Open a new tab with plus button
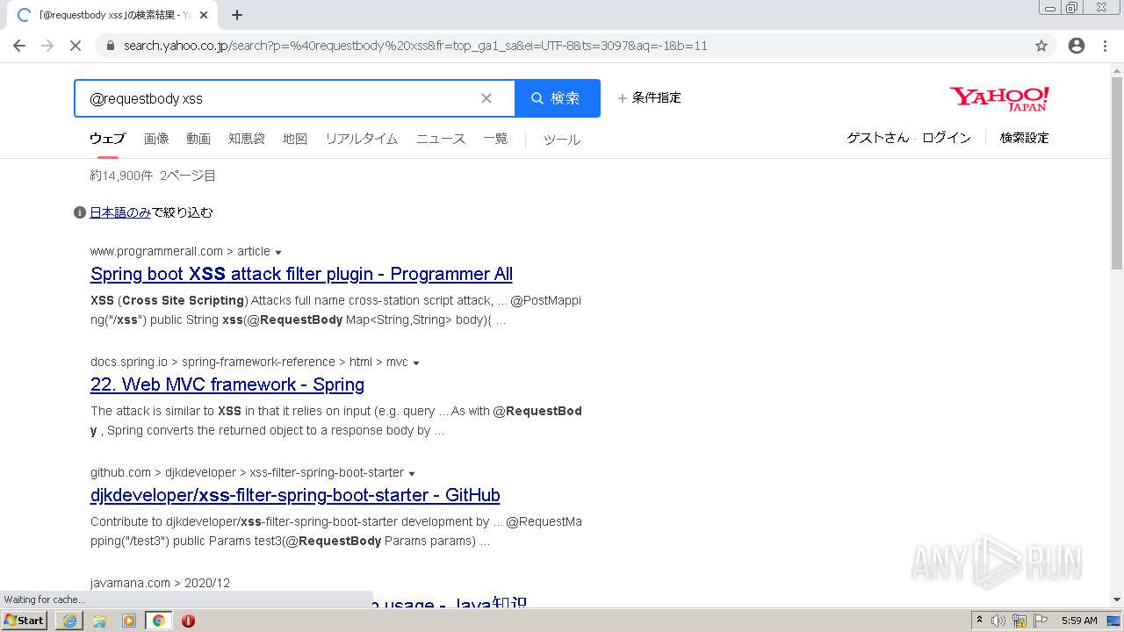This screenshot has width=1124, height=632. (237, 15)
